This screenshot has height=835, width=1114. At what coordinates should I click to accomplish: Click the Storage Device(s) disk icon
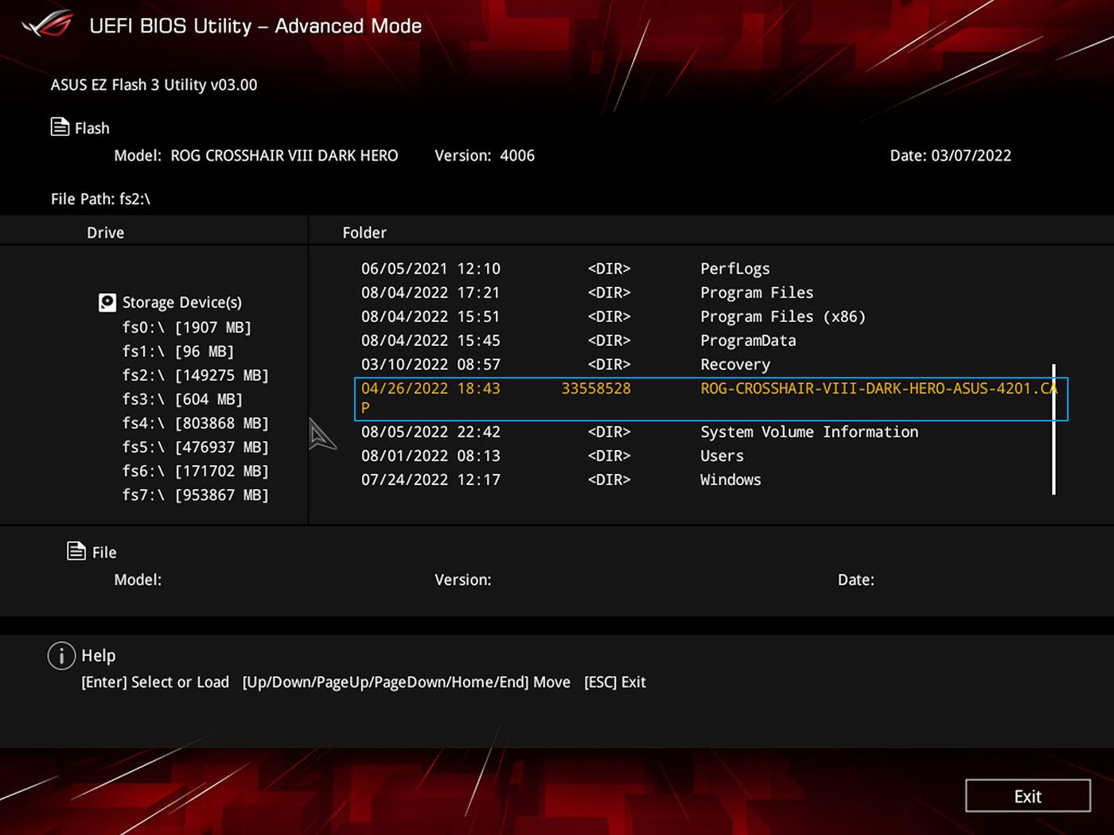(x=107, y=302)
